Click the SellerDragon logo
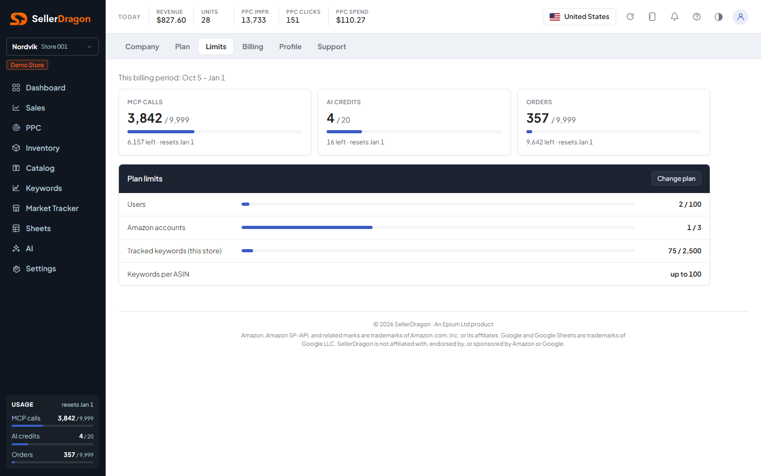 click(51, 19)
